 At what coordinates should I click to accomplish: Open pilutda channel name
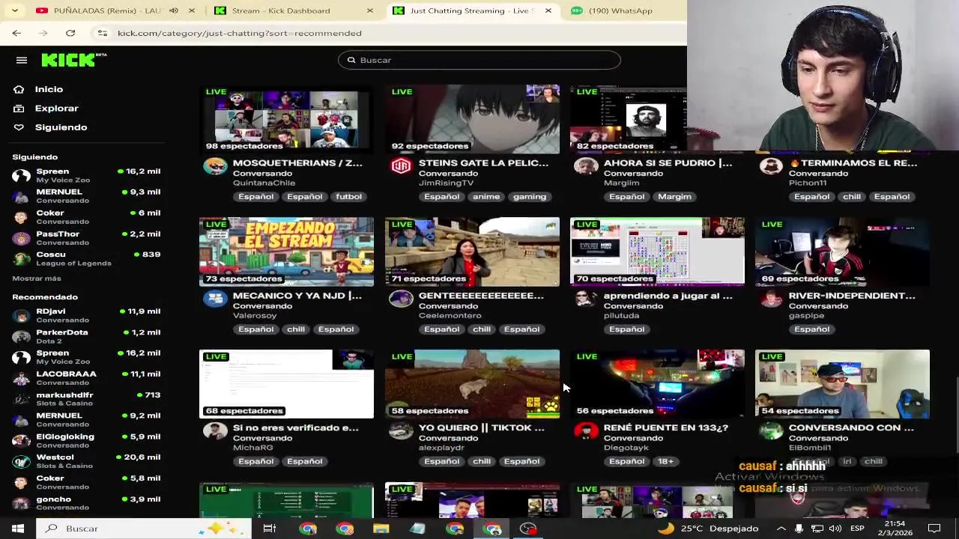pyautogui.click(x=621, y=316)
